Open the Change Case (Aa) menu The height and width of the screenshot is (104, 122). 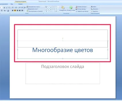tap(5, 11)
